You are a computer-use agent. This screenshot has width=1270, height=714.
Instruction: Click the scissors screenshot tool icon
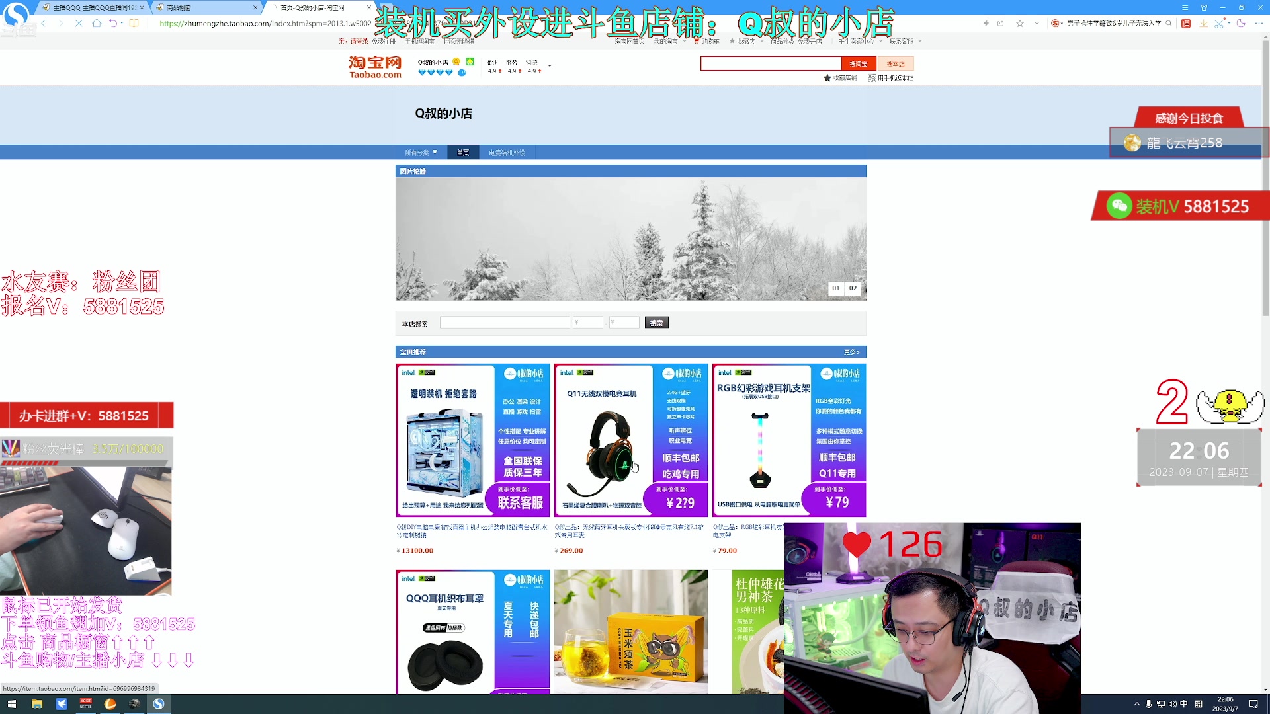tap(1219, 23)
